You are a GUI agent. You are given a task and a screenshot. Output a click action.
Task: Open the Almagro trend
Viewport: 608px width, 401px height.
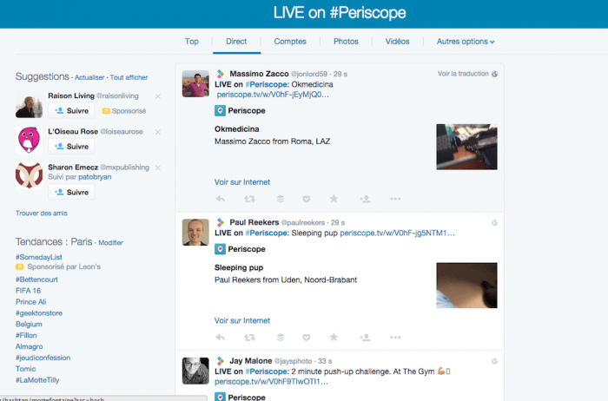(x=29, y=346)
